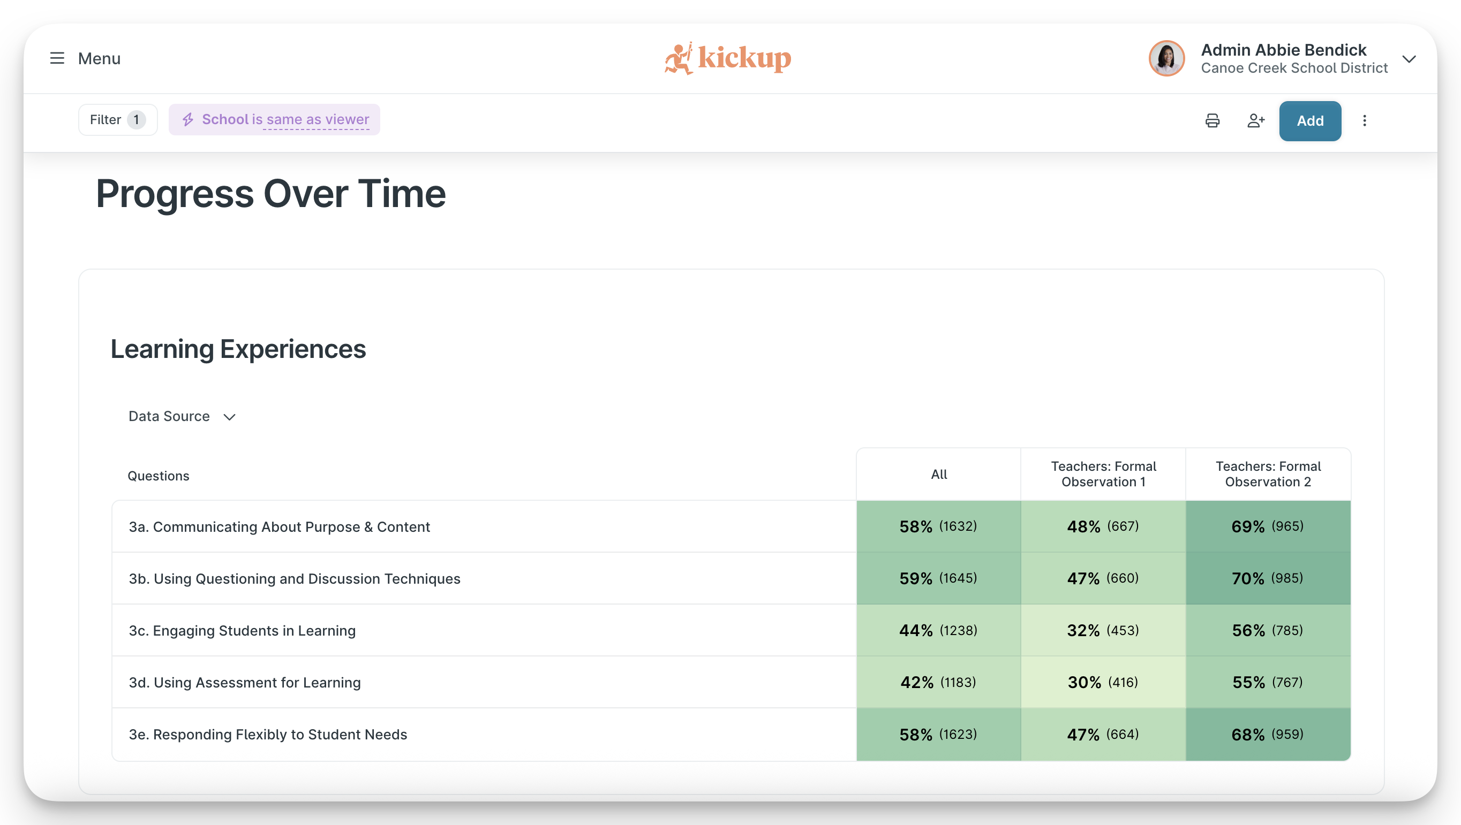Screen dimensions: 1461x825
Task: Select the Formal Observation 2 column header
Action: tap(1268, 474)
